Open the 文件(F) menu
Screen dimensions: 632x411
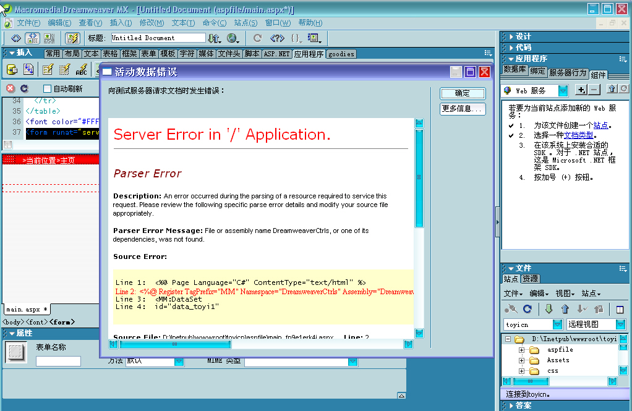coord(28,23)
